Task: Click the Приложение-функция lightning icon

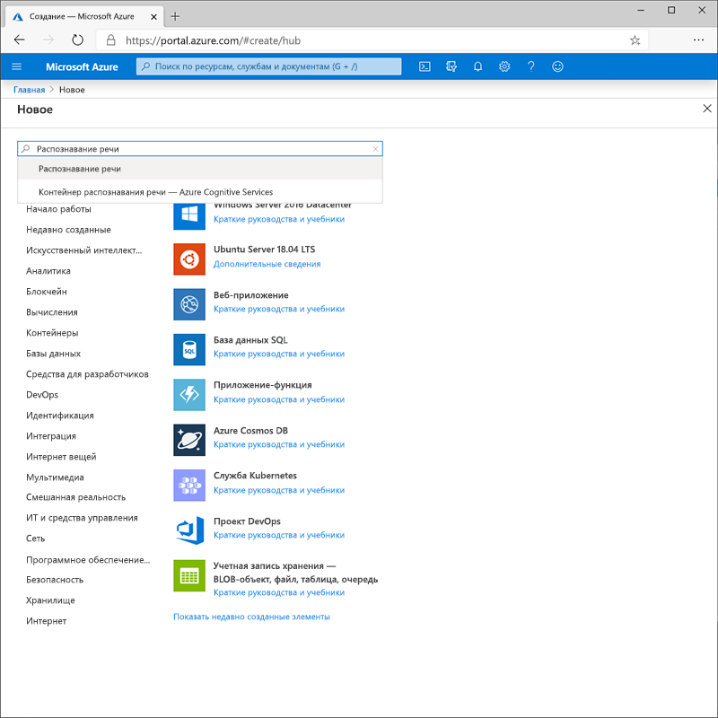Action: [x=189, y=394]
